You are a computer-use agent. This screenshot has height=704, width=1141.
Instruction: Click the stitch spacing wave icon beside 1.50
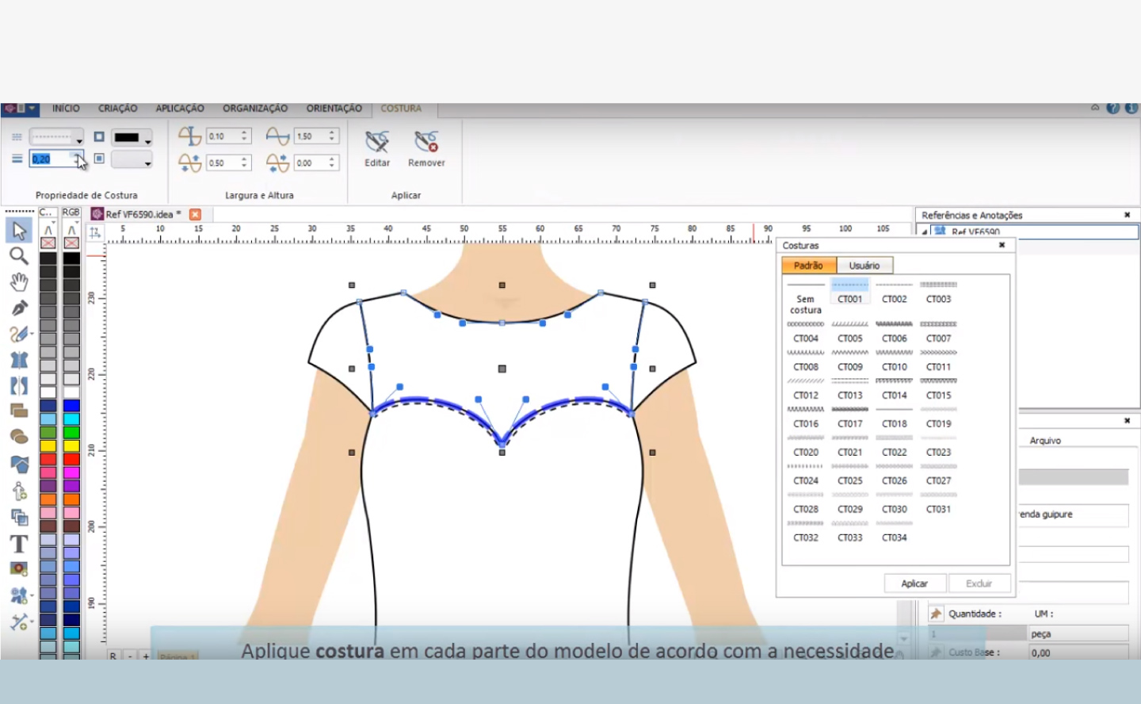coord(277,136)
